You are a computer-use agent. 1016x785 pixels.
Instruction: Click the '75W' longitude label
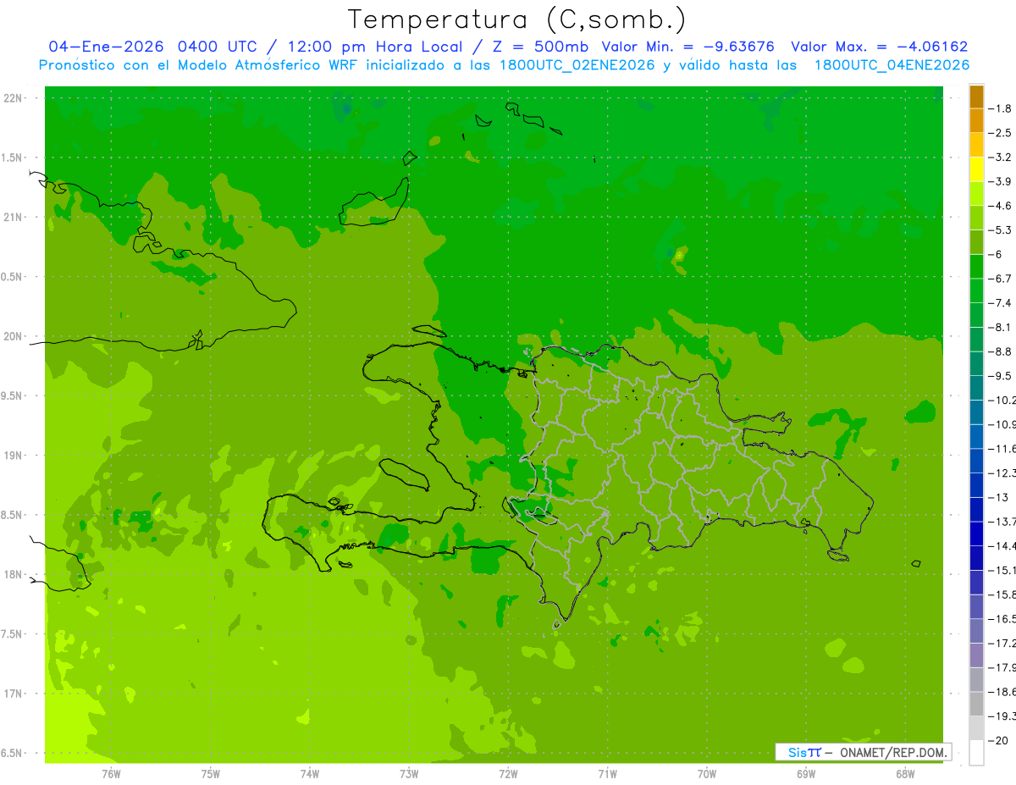click(x=210, y=773)
